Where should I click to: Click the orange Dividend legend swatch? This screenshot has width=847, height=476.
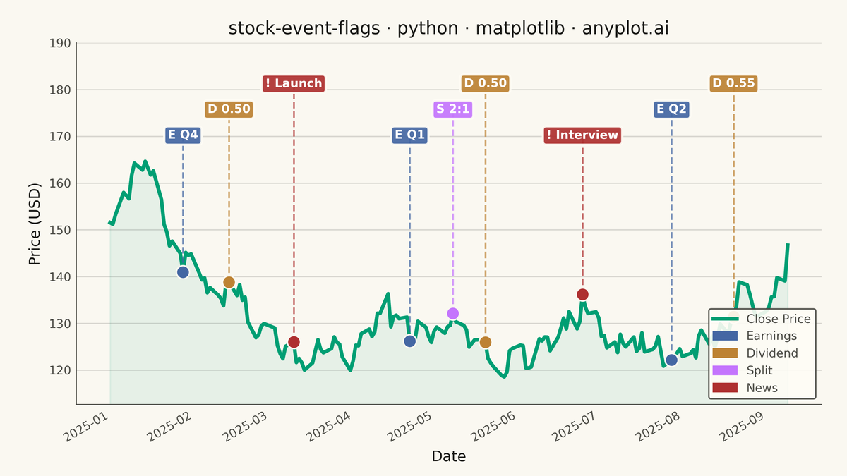pos(726,353)
